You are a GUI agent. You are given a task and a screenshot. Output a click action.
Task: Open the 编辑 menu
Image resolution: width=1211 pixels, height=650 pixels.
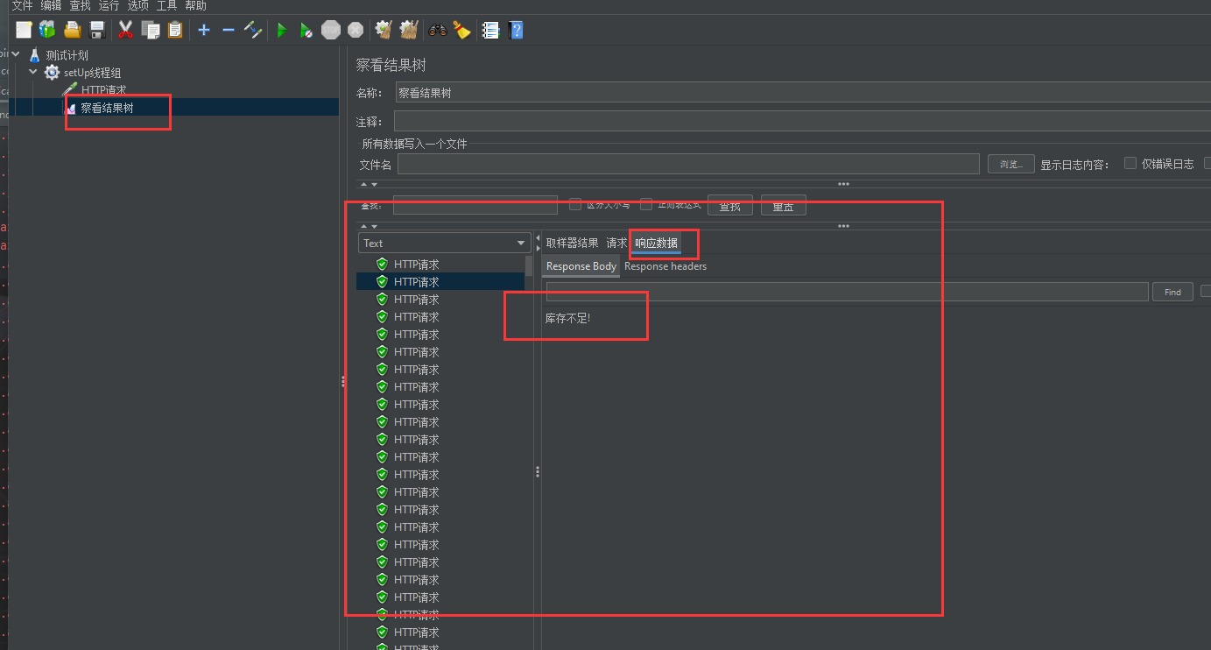[51, 5]
